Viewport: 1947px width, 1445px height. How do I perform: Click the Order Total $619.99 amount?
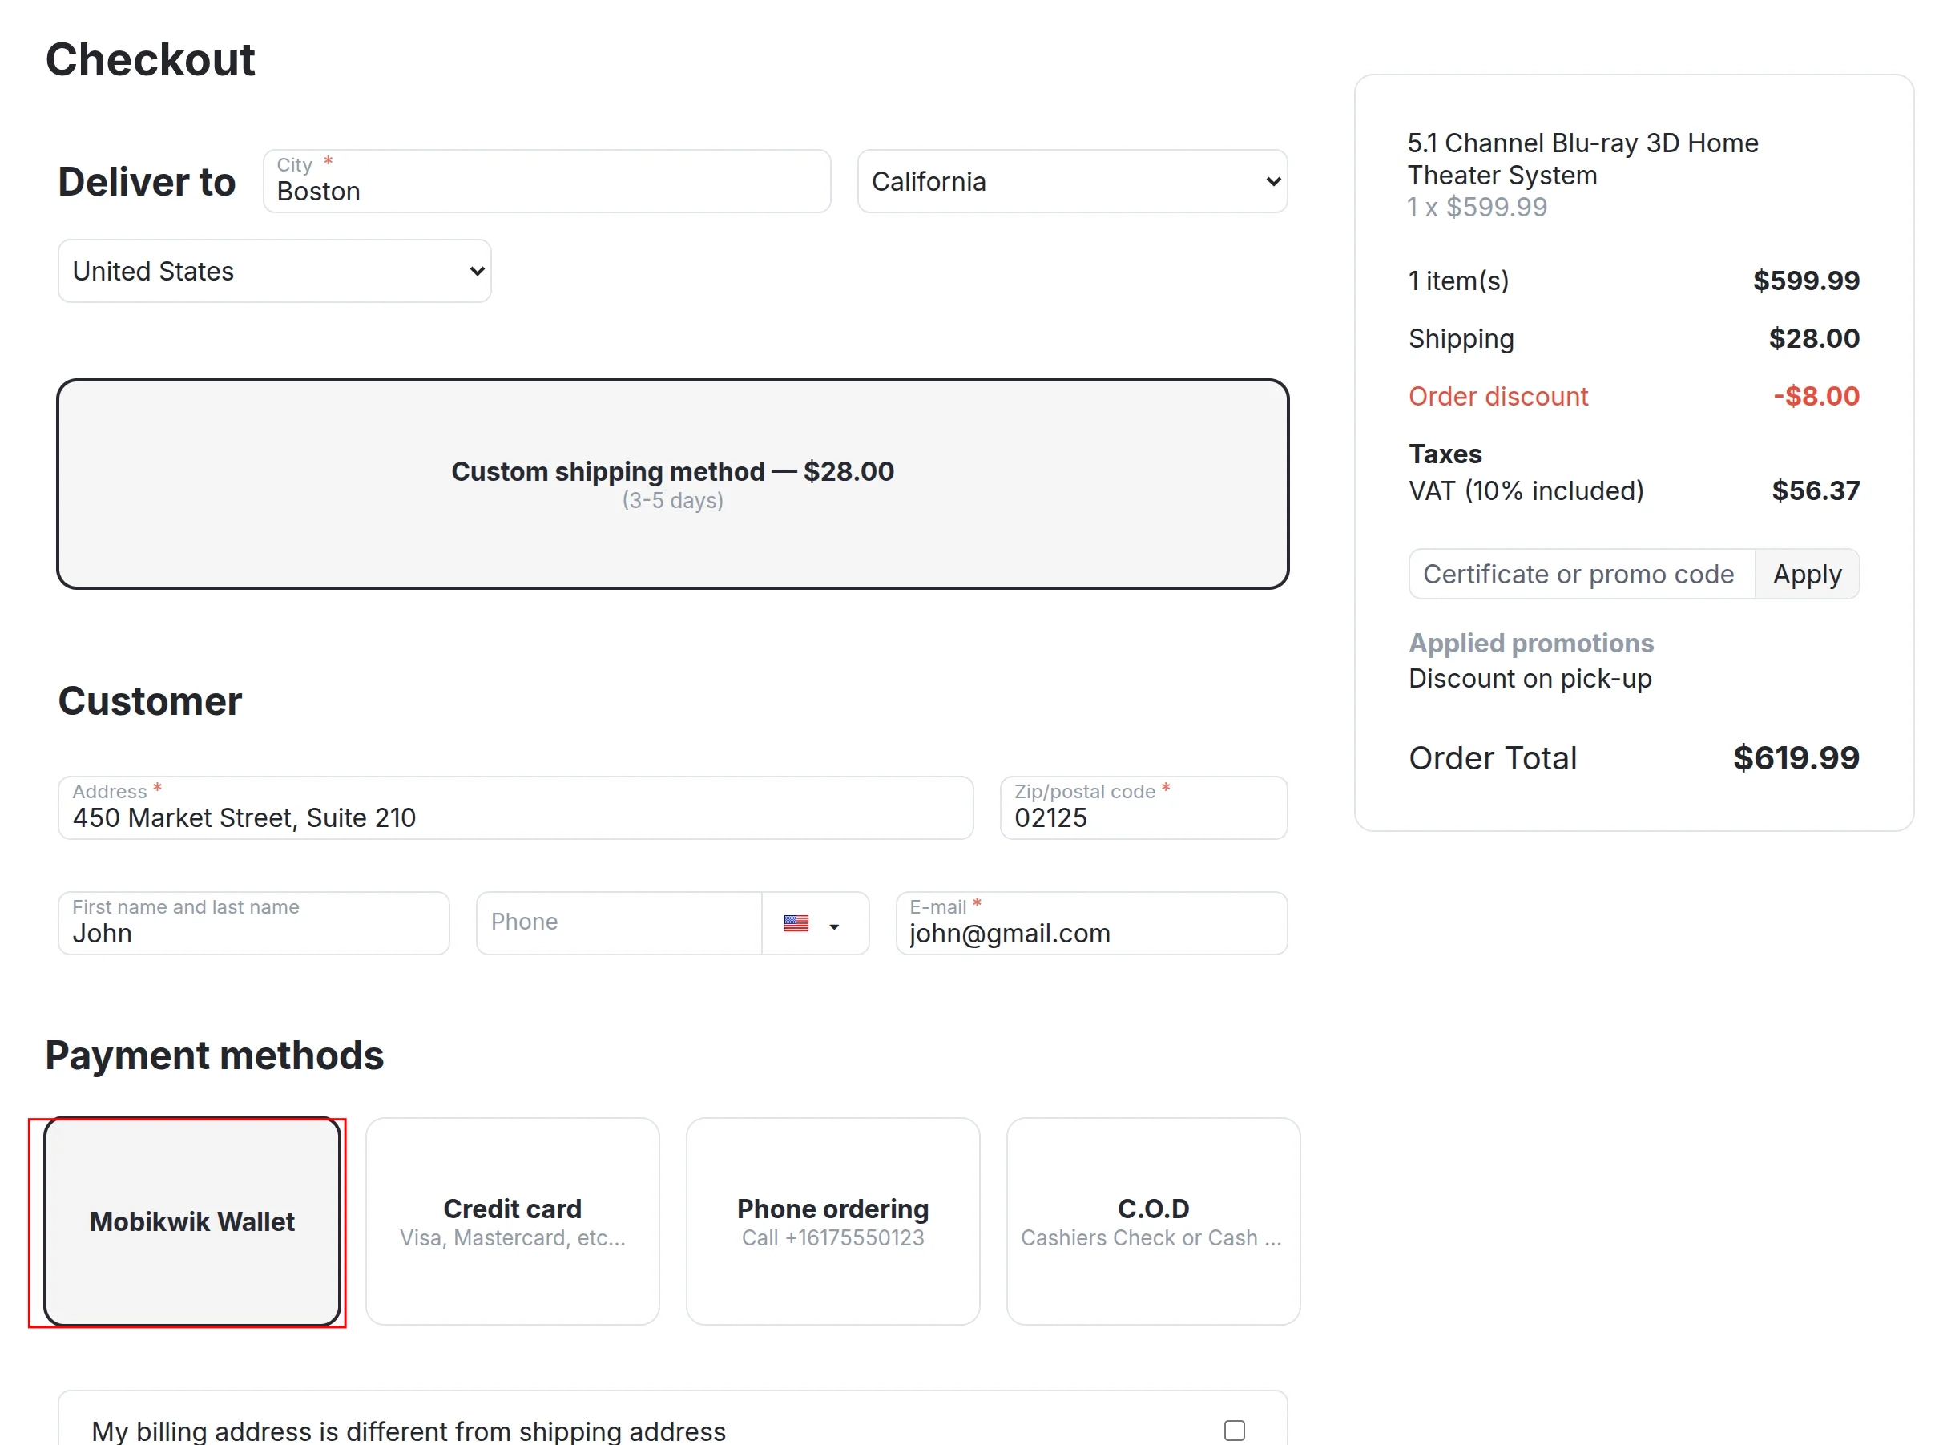point(1796,758)
